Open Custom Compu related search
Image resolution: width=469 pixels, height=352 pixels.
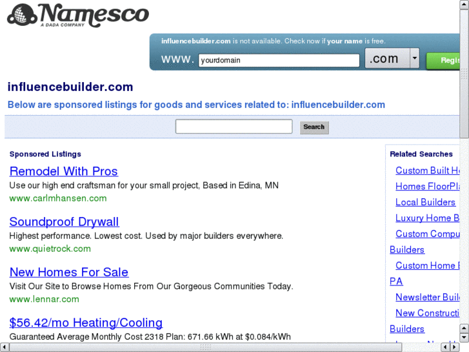pyautogui.click(x=428, y=234)
